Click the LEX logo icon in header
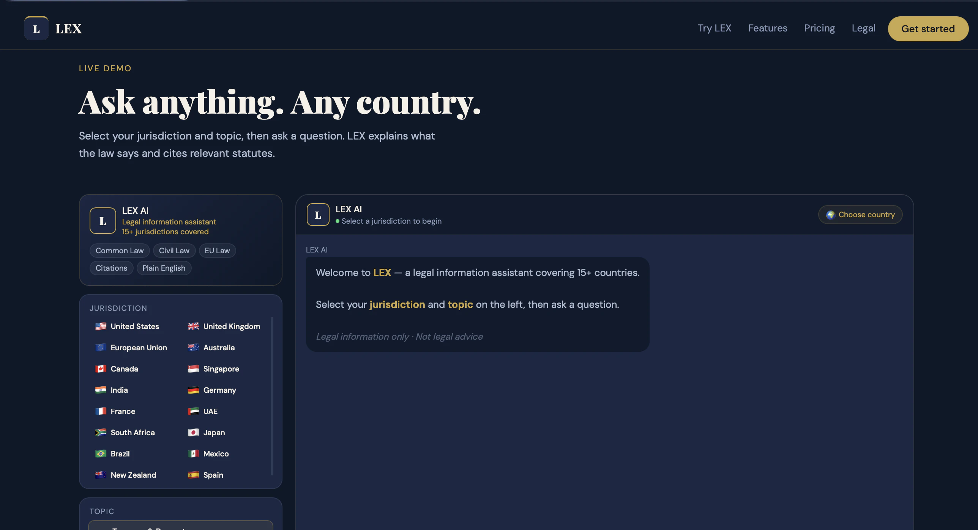This screenshot has width=978, height=530. click(36, 28)
